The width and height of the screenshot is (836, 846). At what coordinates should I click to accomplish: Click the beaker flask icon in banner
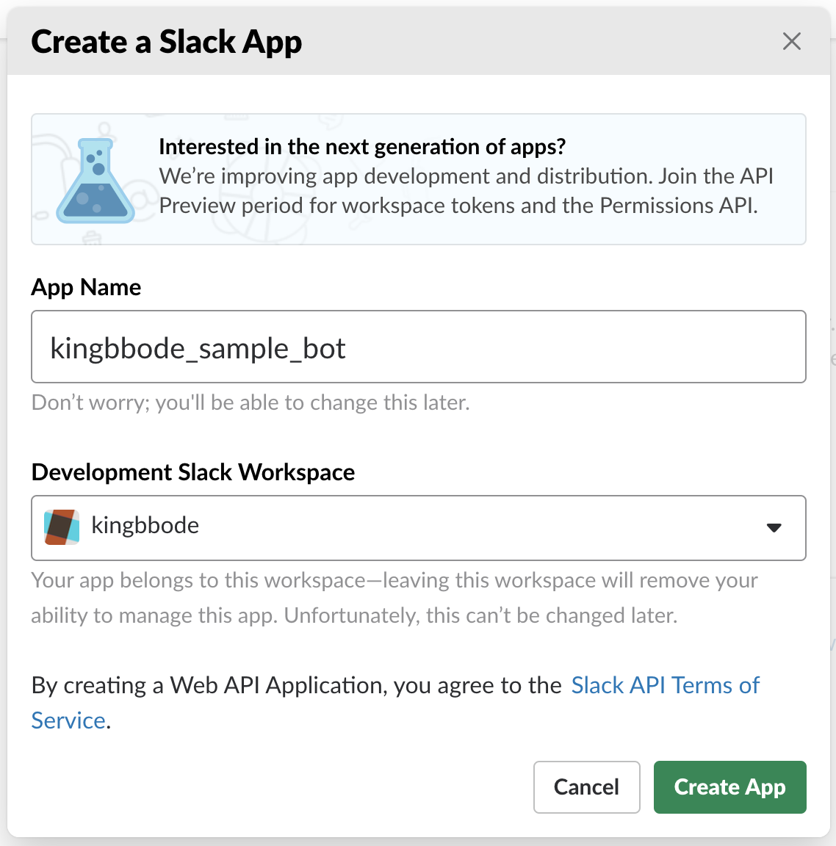96,181
